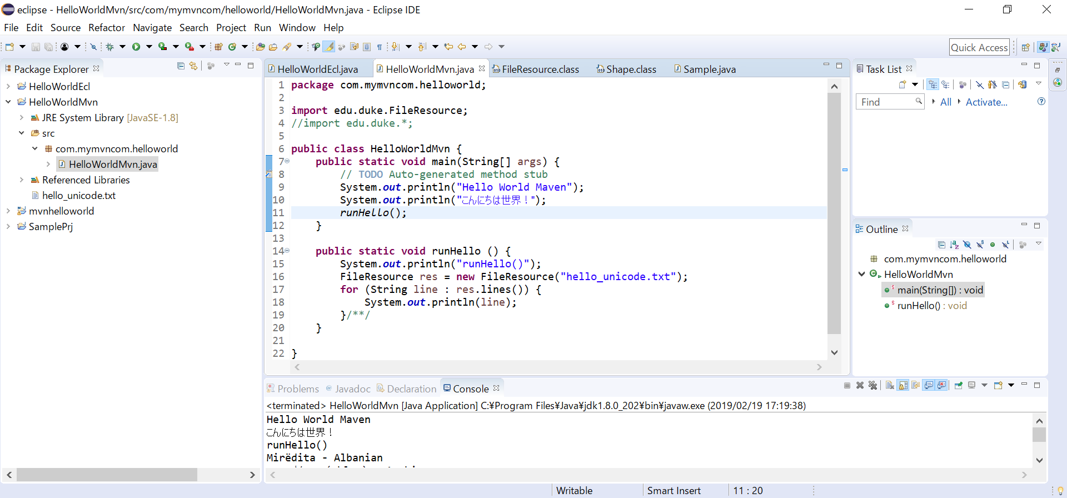Click the Quick Access button
The width and height of the screenshot is (1067, 498).
coord(979,47)
